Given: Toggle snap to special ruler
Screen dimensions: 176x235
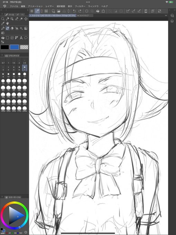Looking at the screenshot, I should pos(133,11).
